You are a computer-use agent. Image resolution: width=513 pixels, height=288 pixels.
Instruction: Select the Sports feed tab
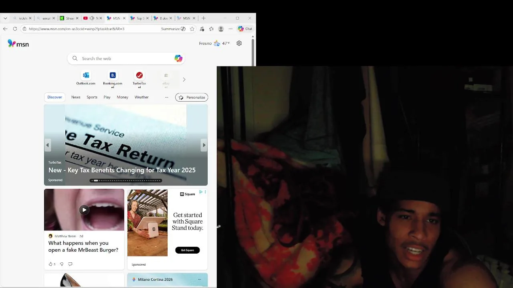92,97
